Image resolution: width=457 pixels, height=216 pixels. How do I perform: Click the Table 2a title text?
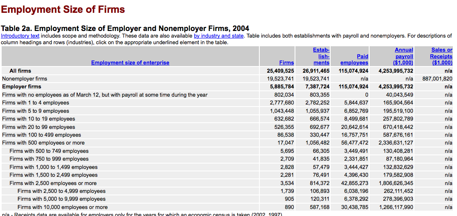click(x=125, y=28)
